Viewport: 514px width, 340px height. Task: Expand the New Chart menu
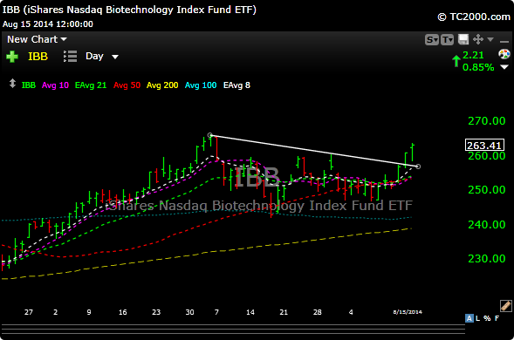point(37,39)
